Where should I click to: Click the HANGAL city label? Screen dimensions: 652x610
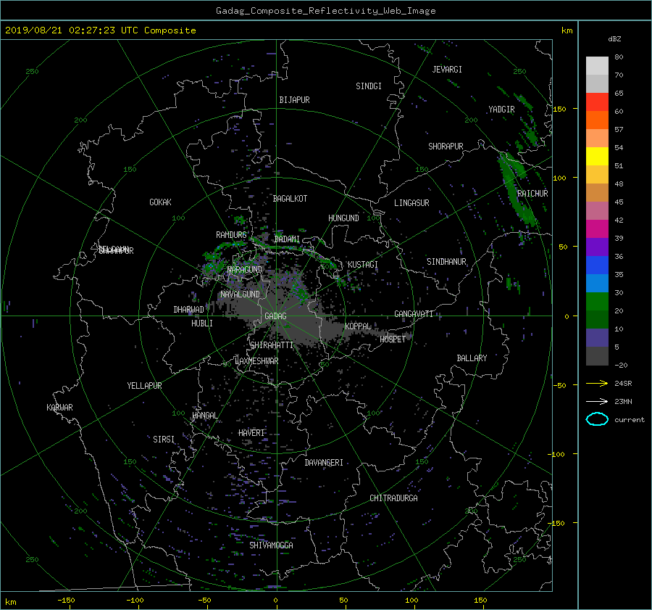[x=205, y=416]
